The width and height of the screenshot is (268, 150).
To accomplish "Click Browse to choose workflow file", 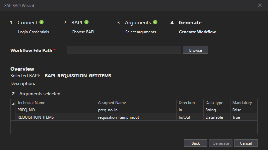I will [x=195, y=50].
